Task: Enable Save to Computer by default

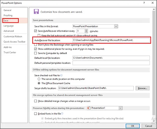Action: (36, 53)
